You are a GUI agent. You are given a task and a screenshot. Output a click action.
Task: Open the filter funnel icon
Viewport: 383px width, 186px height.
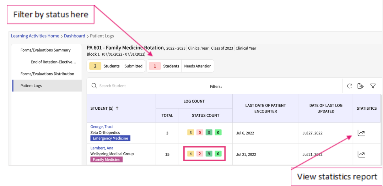373,86
